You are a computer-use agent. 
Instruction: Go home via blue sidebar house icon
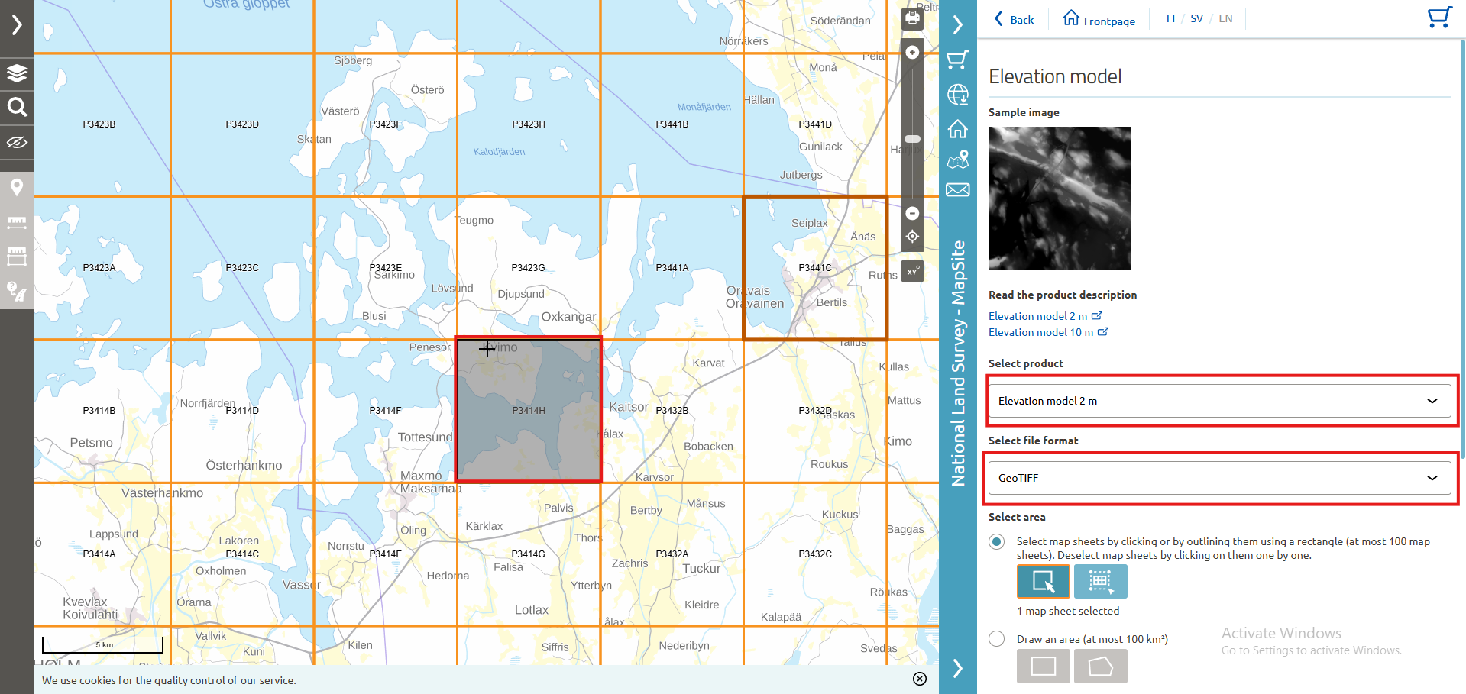point(958,128)
